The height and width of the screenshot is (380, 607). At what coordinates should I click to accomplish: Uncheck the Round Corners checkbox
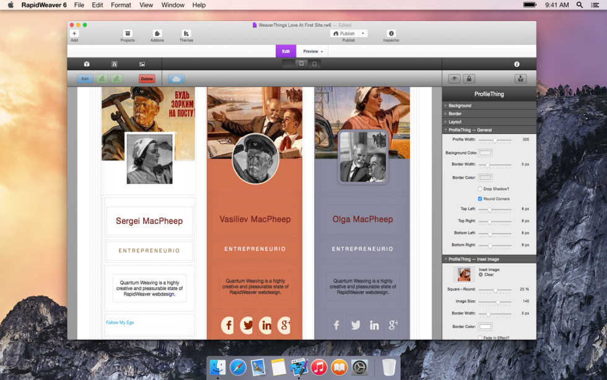(480, 199)
